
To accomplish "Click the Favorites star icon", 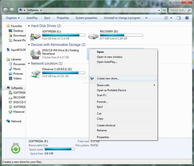I will (8, 26).
